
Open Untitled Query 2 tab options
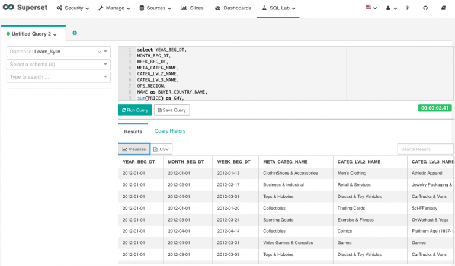[55, 34]
